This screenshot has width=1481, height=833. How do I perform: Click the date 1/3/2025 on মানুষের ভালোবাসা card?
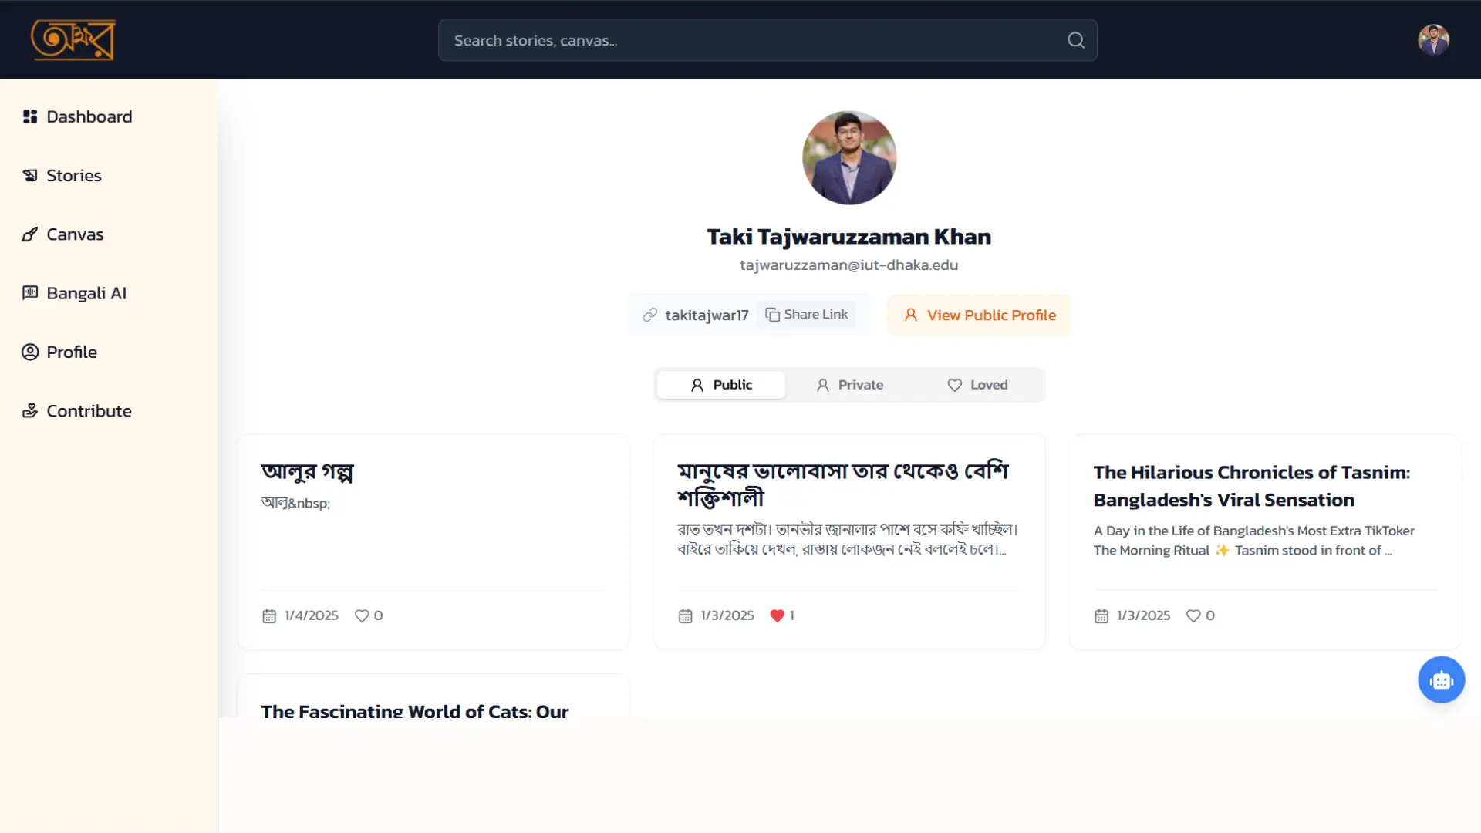727,615
